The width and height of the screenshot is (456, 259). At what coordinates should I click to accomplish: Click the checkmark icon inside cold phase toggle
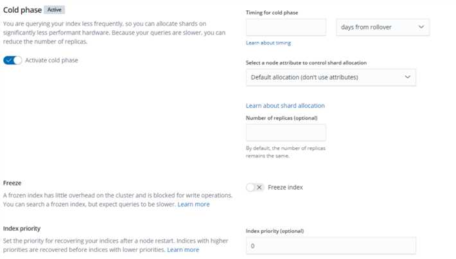9,60
